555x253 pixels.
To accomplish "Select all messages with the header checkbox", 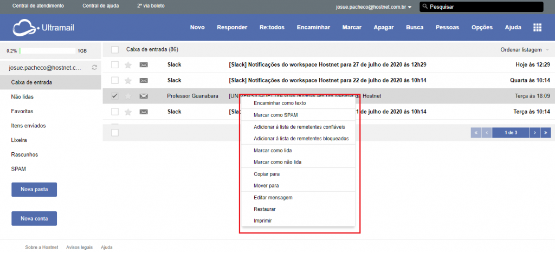I will [115, 50].
